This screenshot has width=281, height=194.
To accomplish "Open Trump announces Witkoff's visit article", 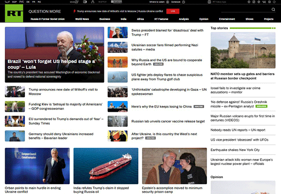I will (63, 92).
